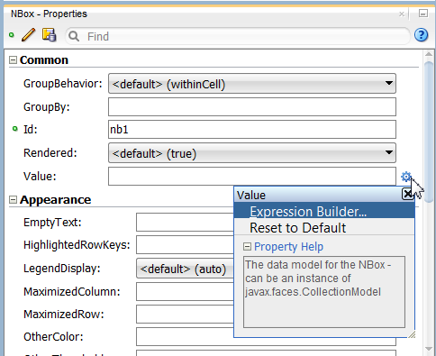Click the Find search field
The width and height of the screenshot is (436, 356).
point(237,36)
